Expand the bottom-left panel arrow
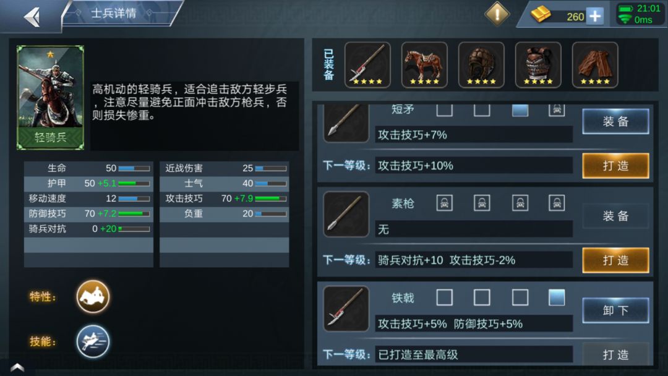The image size is (668, 376). point(17,367)
